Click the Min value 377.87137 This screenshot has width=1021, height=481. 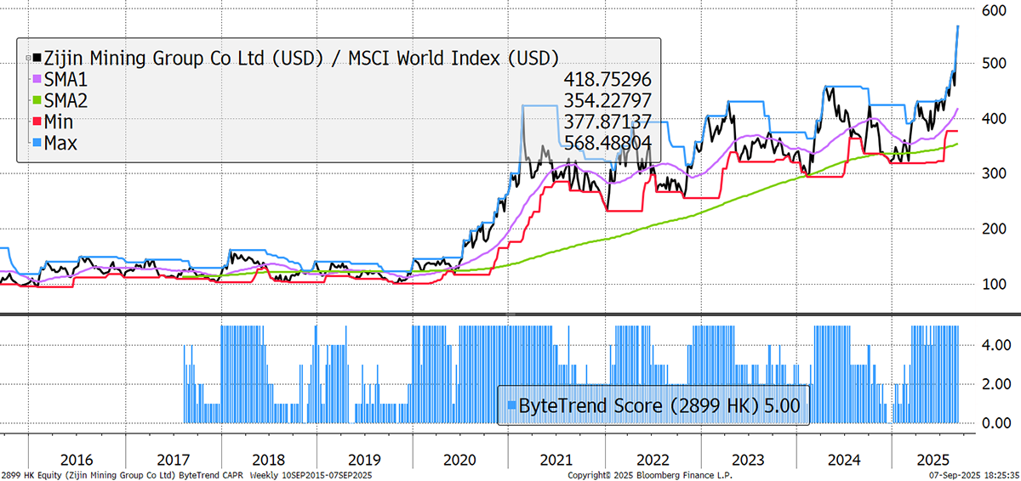607,122
